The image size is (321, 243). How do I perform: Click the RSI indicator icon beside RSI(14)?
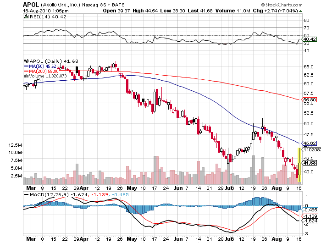(26, 17)
